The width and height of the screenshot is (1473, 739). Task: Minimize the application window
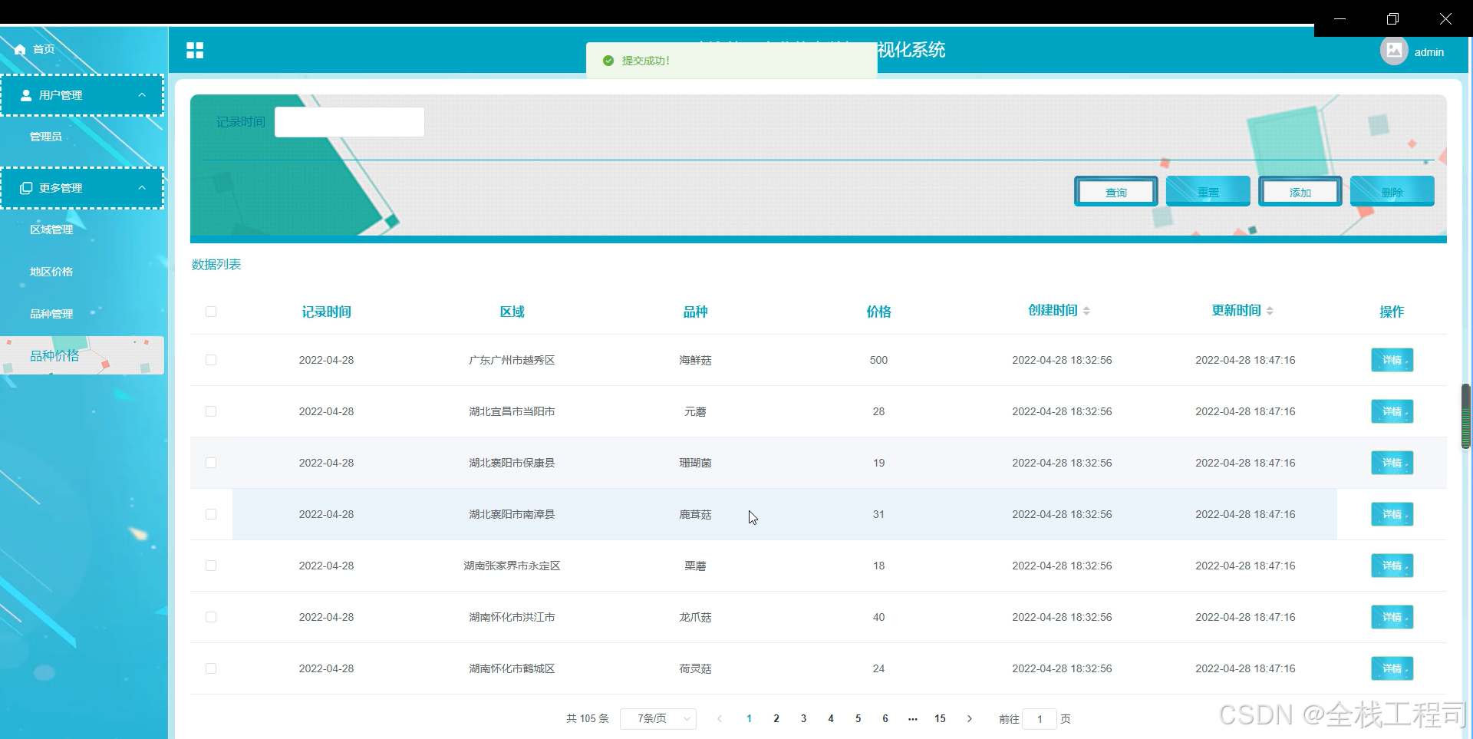coord(1340,19)
